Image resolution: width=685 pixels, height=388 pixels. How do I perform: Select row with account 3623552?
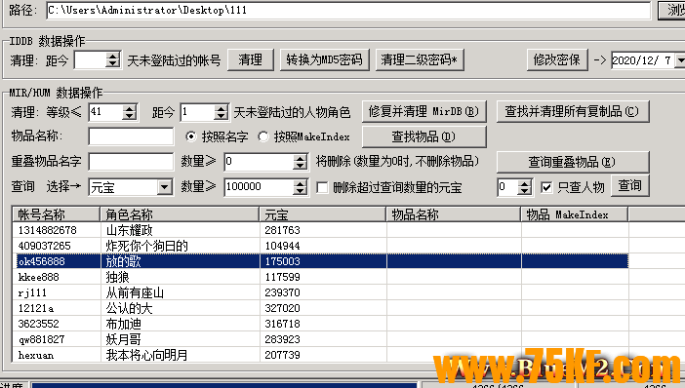[x=321, y=324]
